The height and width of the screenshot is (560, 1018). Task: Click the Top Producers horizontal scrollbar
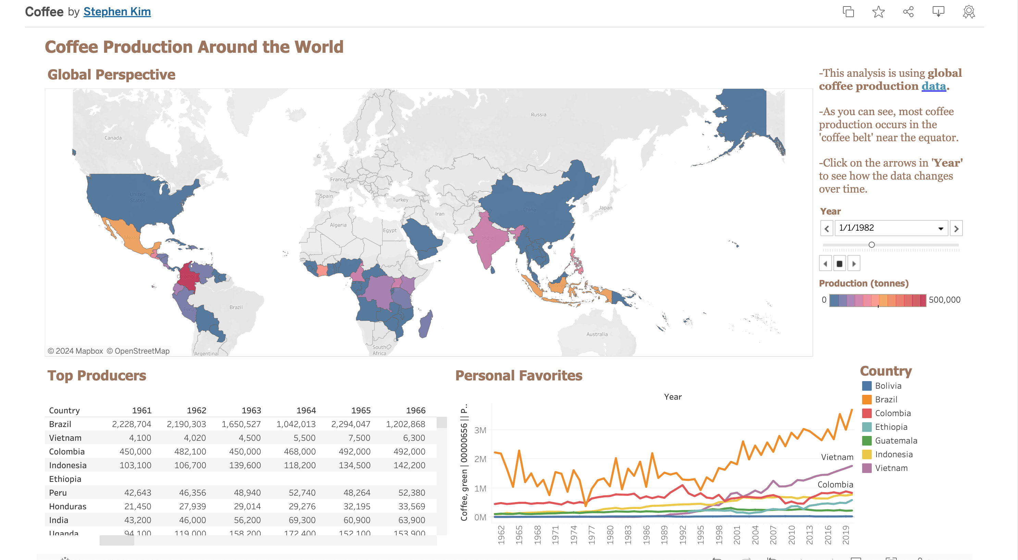coord(117,540)
